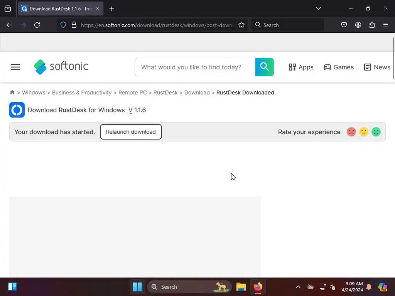Open tracking protection shield icon
The image size is (395, 296).
[63, 25]
